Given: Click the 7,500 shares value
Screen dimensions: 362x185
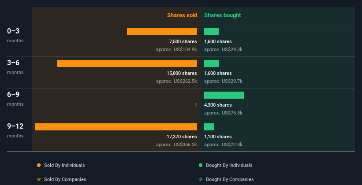Looking at the screenshot, I should click(183, 41).
